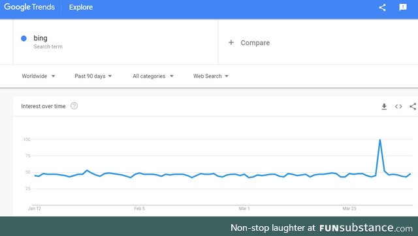
Task: Expand the All categories dropdown
Action: (153, 76)
